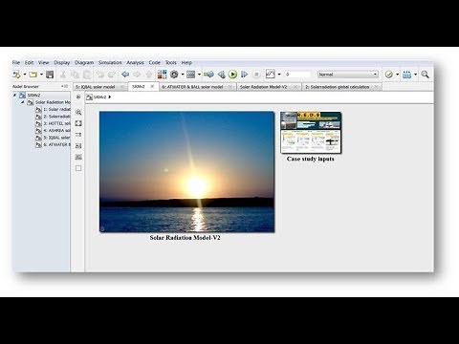Click the arrows icon below Fit to View

point(78,135)
